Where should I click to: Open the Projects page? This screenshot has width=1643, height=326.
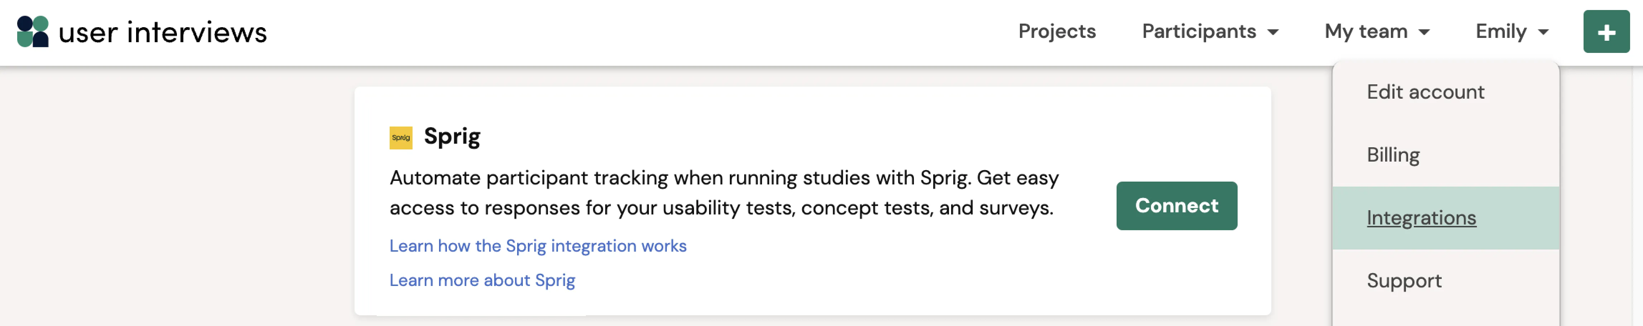1057,31
